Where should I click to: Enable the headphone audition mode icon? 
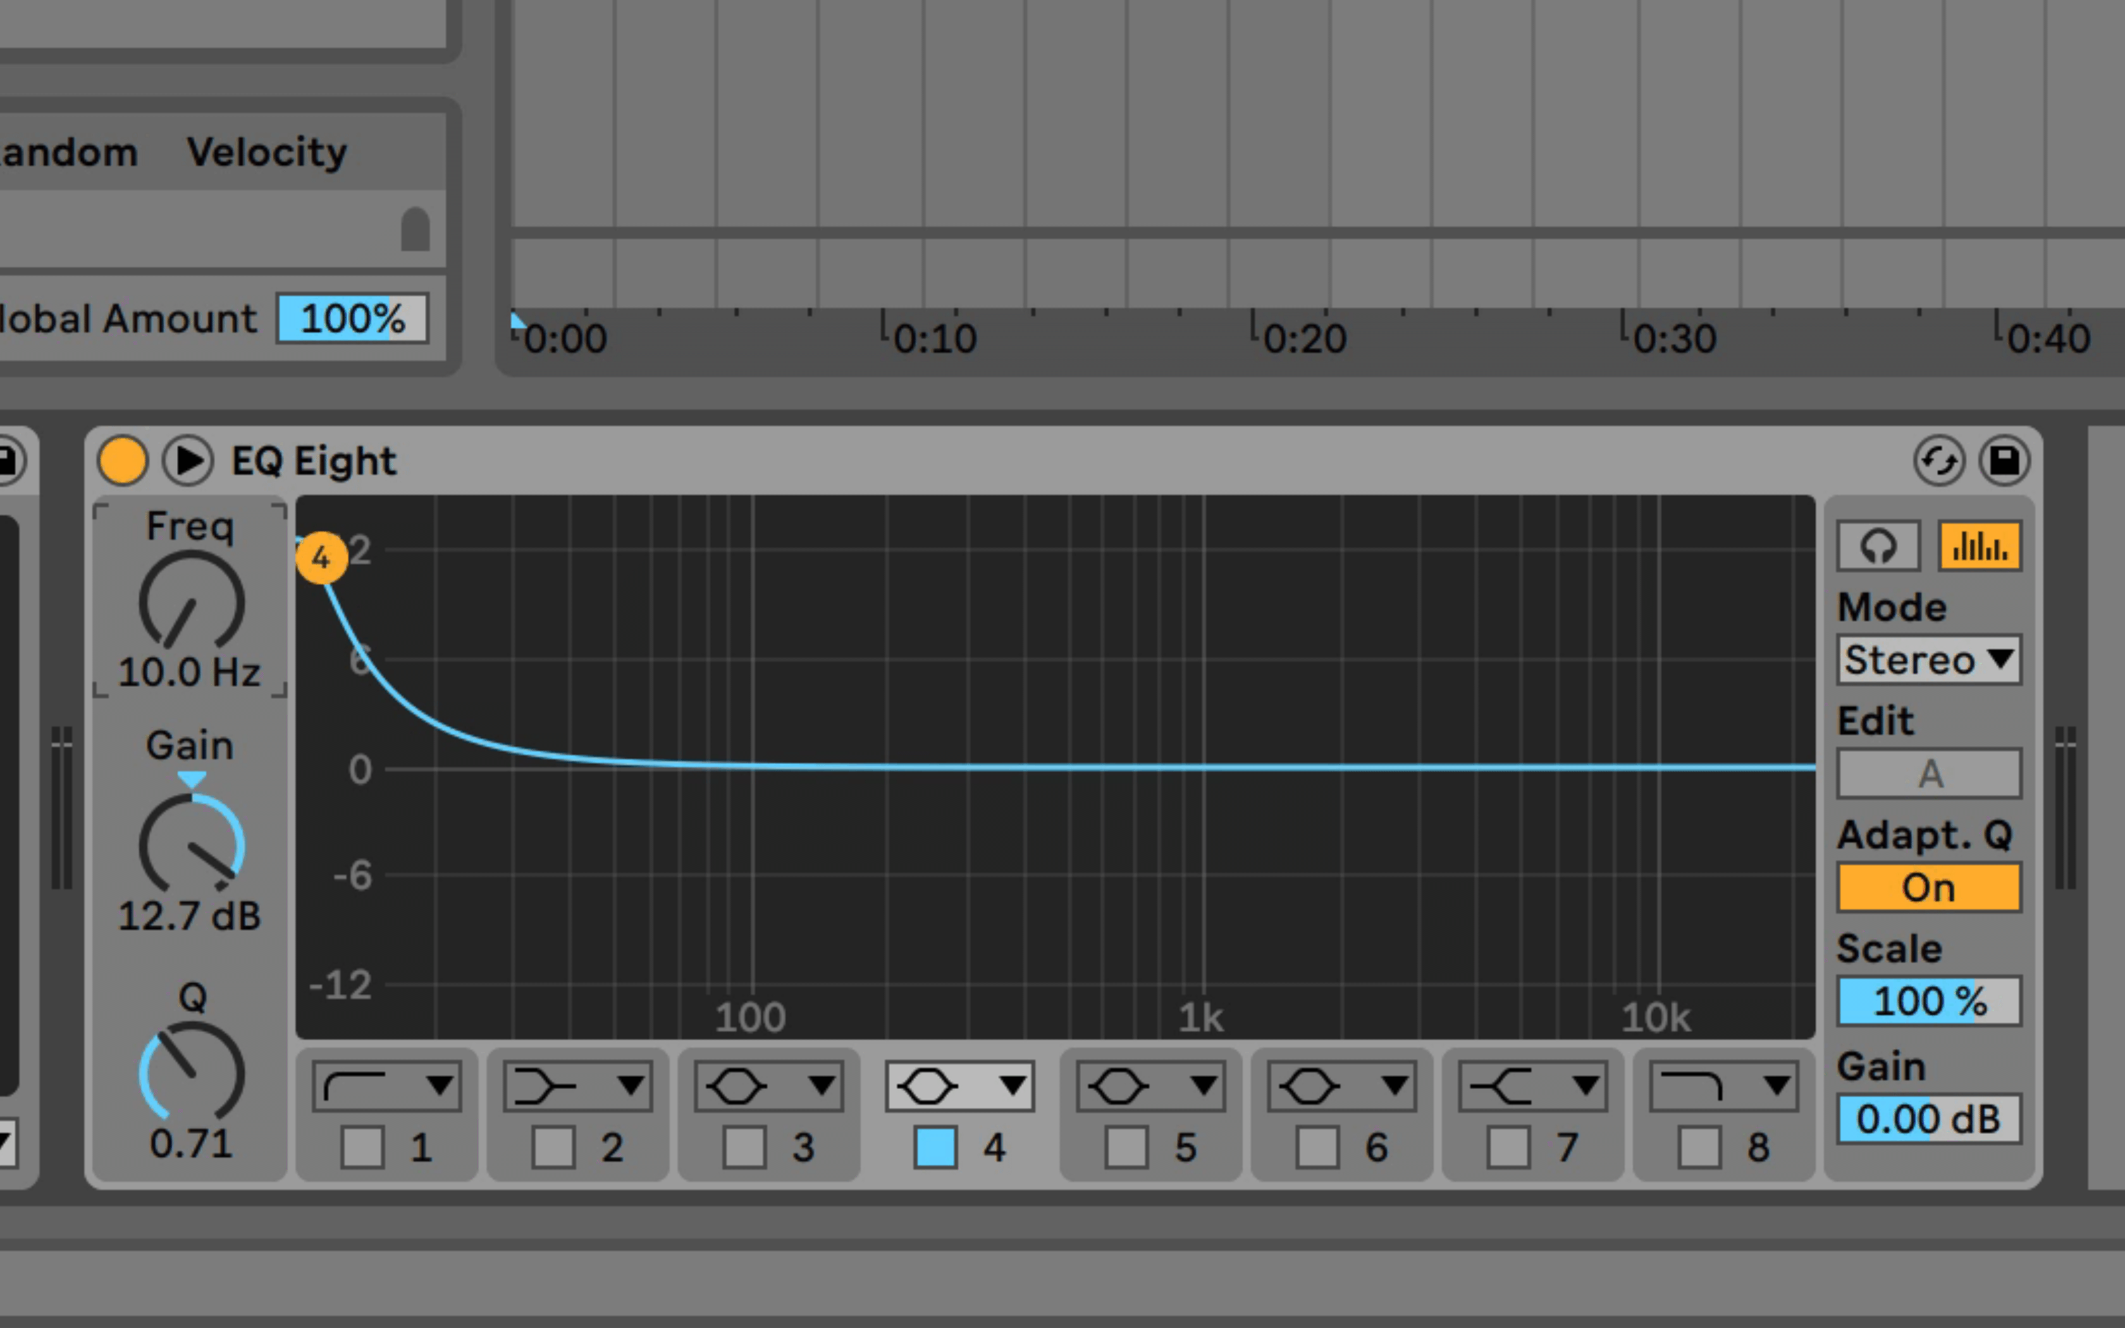[1878, 546]
